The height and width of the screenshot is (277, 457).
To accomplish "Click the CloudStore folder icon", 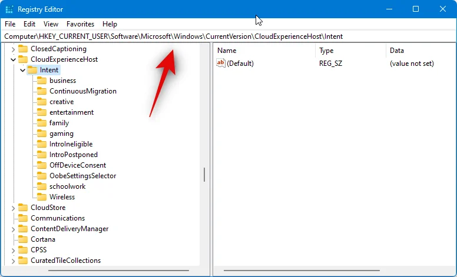I will click(x=23, y=208).
